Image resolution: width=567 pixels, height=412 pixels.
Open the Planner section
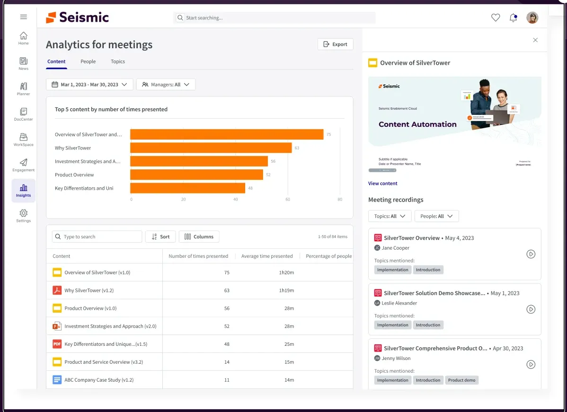click(24, 89)
